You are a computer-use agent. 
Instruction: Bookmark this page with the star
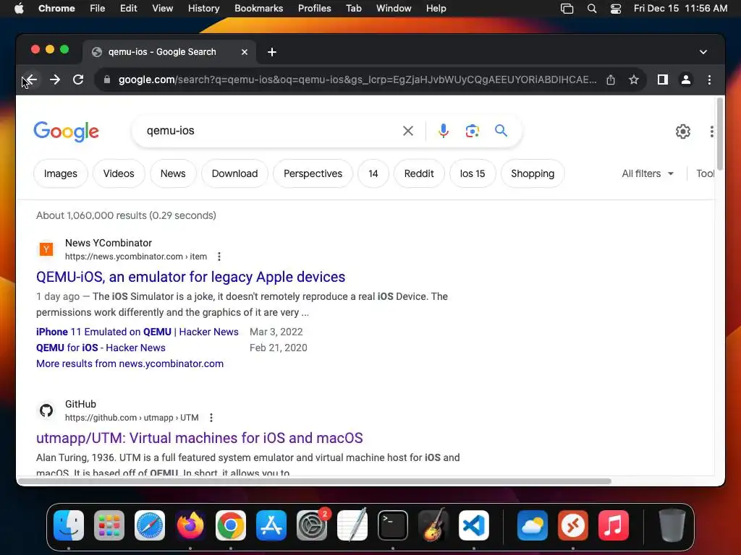click(x=634, y=79)
